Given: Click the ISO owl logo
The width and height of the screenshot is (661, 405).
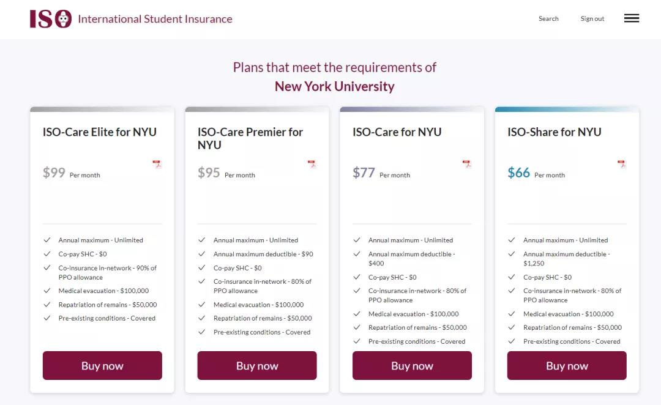Looking at the screenshot, I should 51,19.
